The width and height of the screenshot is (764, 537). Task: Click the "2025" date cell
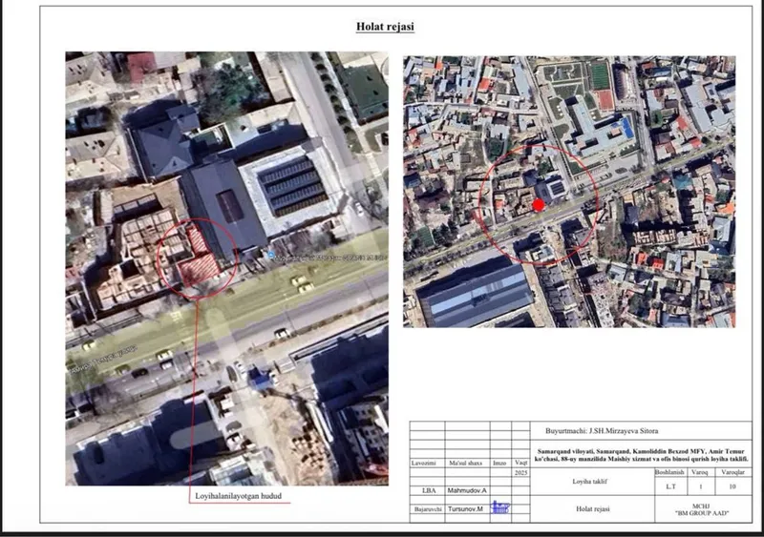pos(520,473)
